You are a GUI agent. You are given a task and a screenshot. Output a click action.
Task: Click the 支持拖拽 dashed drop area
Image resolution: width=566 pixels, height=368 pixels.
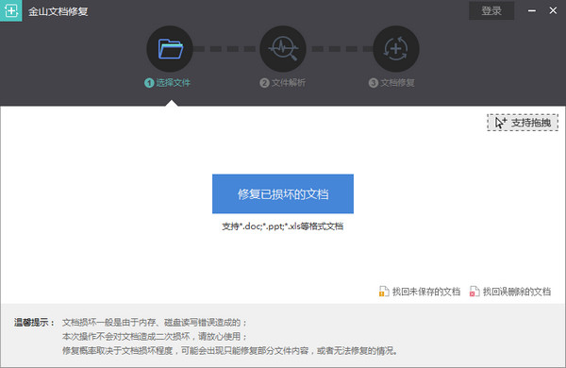[523, 123]
